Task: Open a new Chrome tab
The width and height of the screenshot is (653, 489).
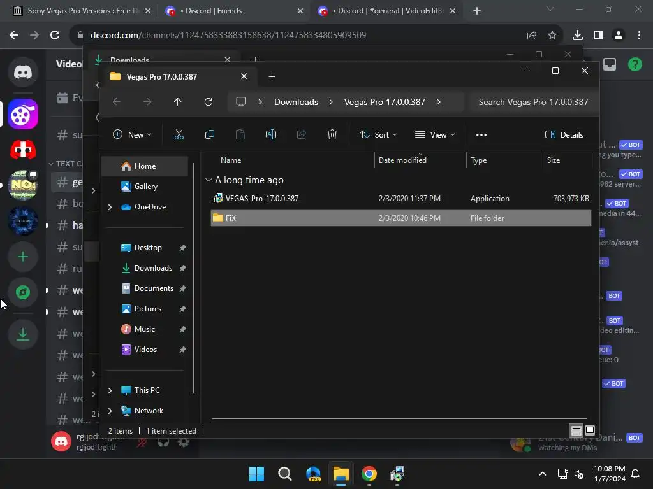Action: click(x=477, y=11)
